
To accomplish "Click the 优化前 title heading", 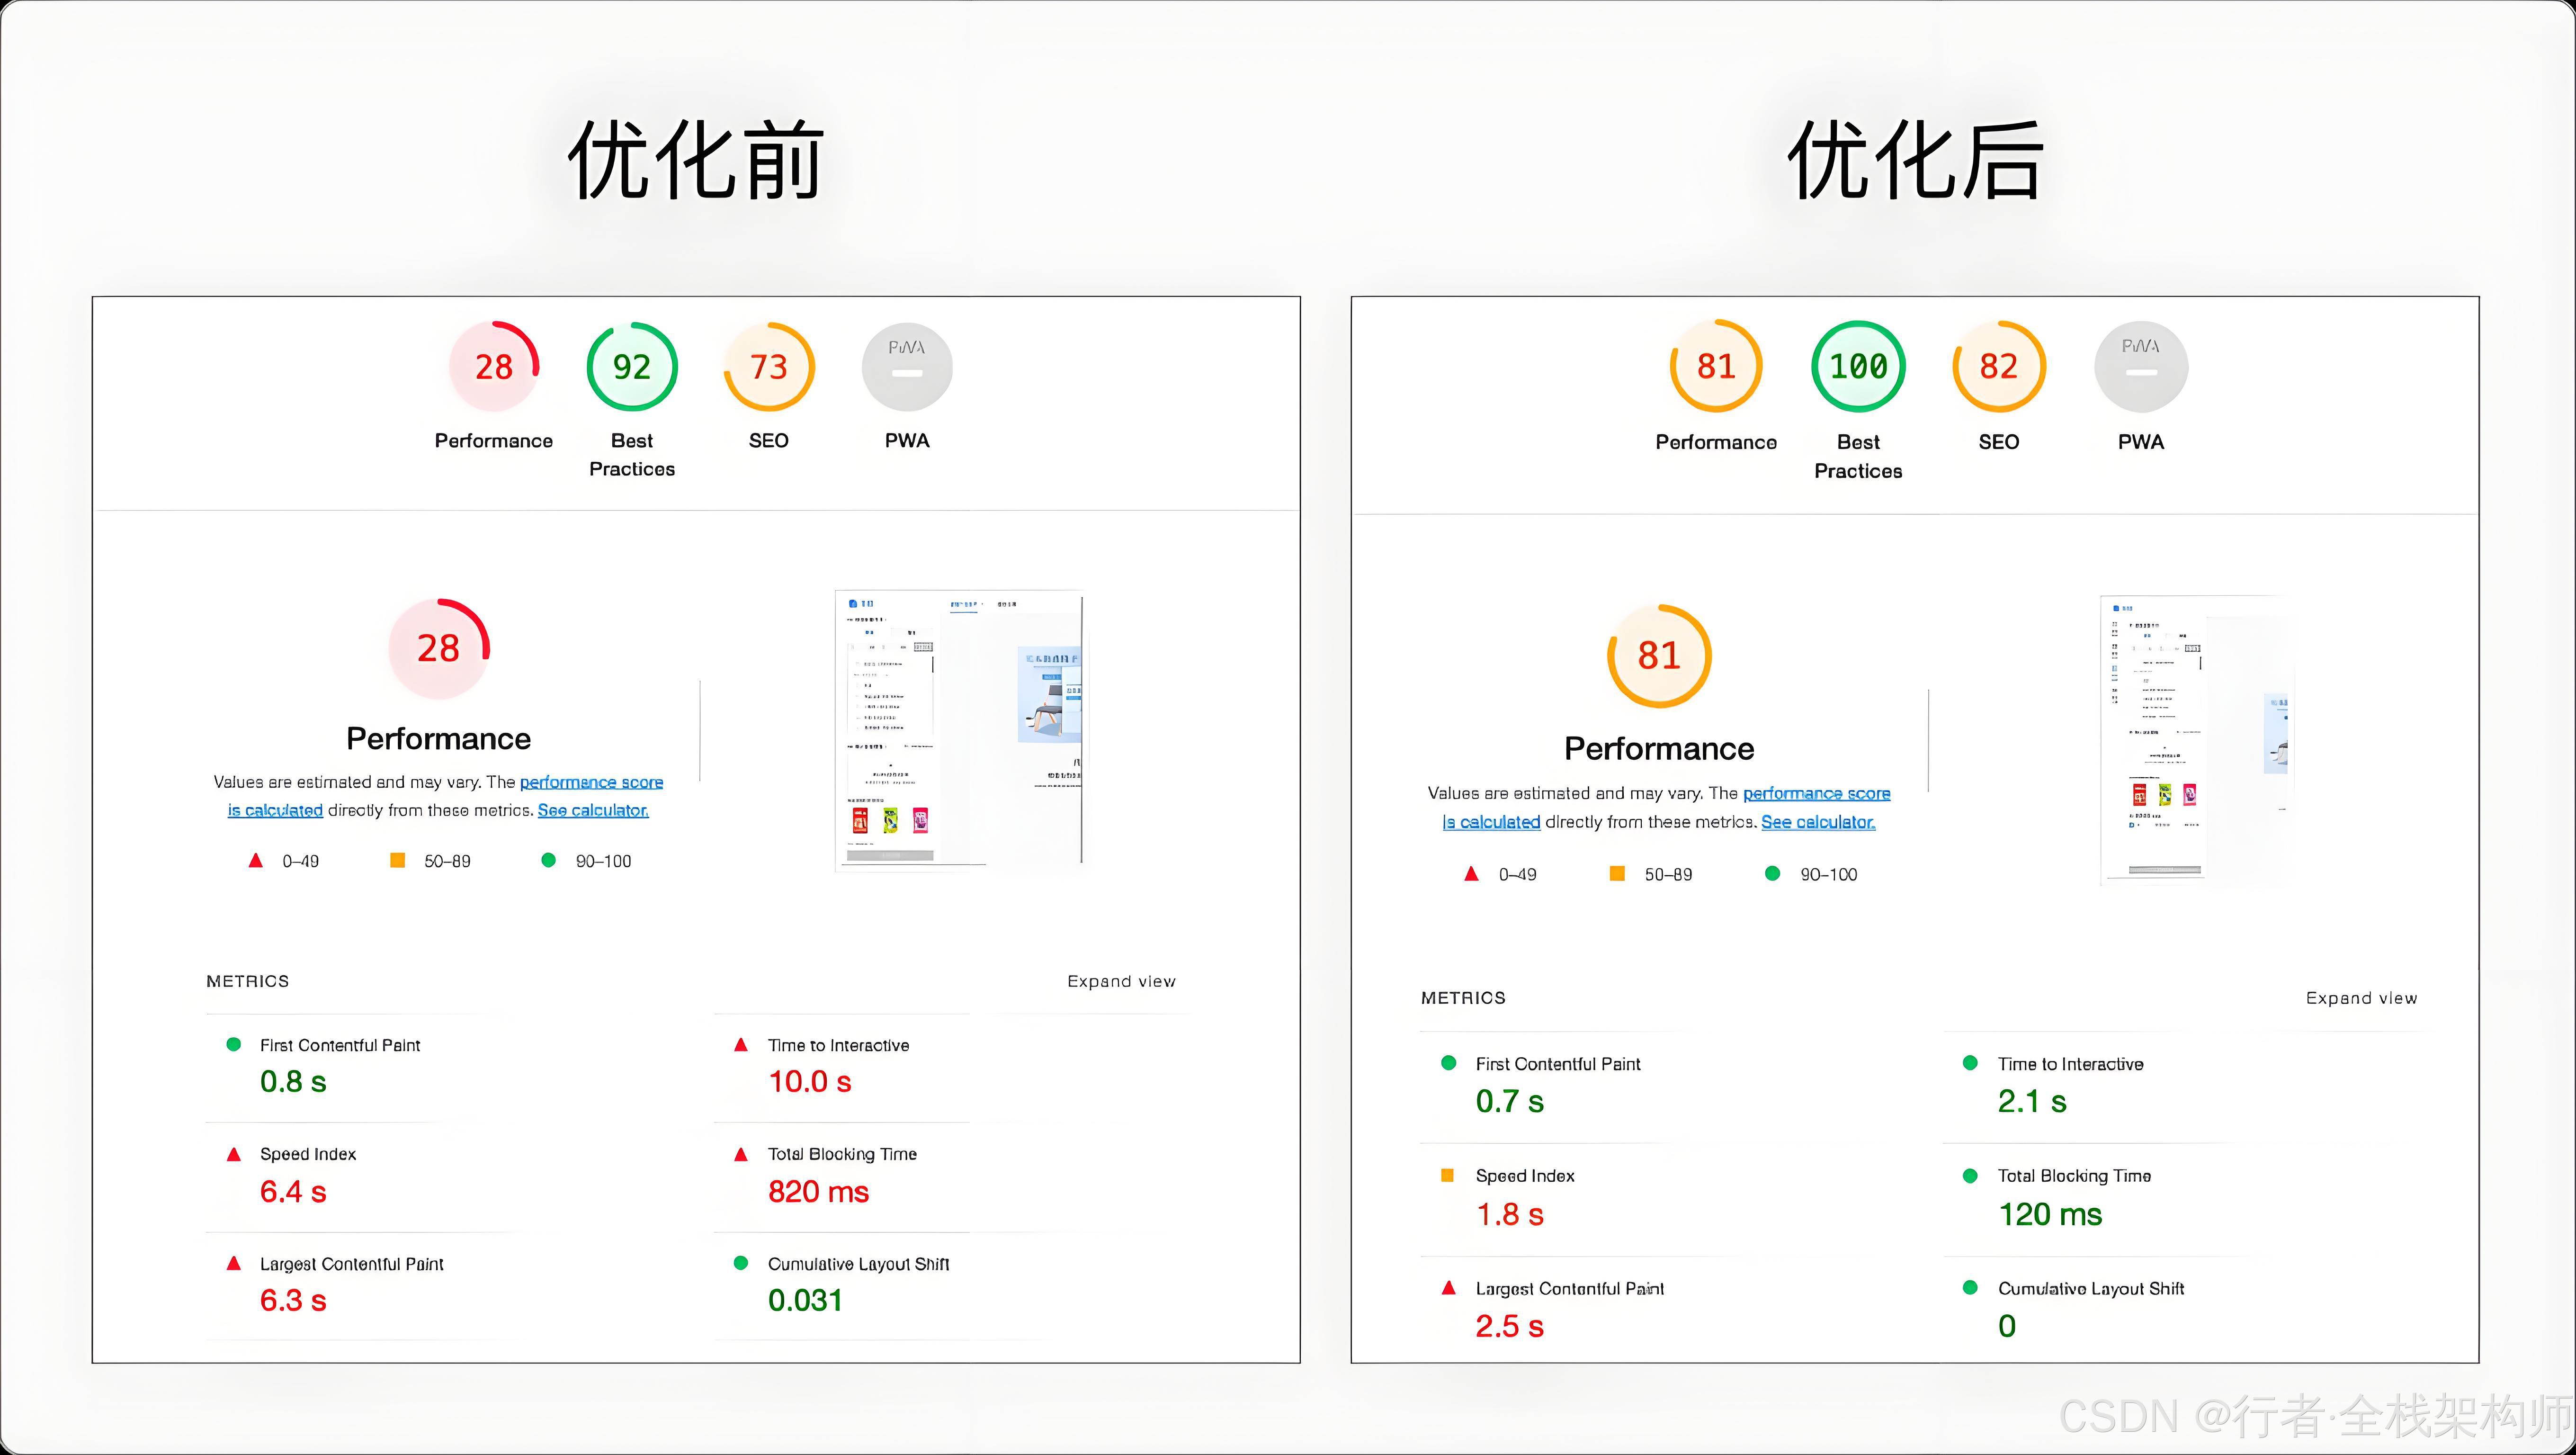I will pyautogui.click(x=695, y=160).
